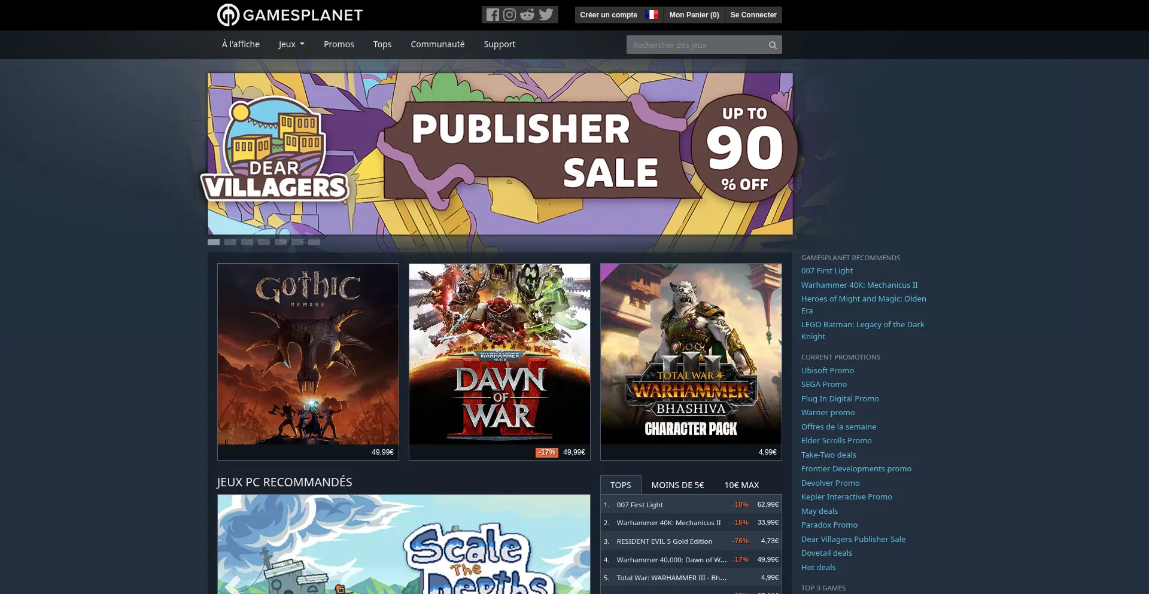
Task: Open Total War Warhammer Bhashiva card
Action: coord(691,361)
